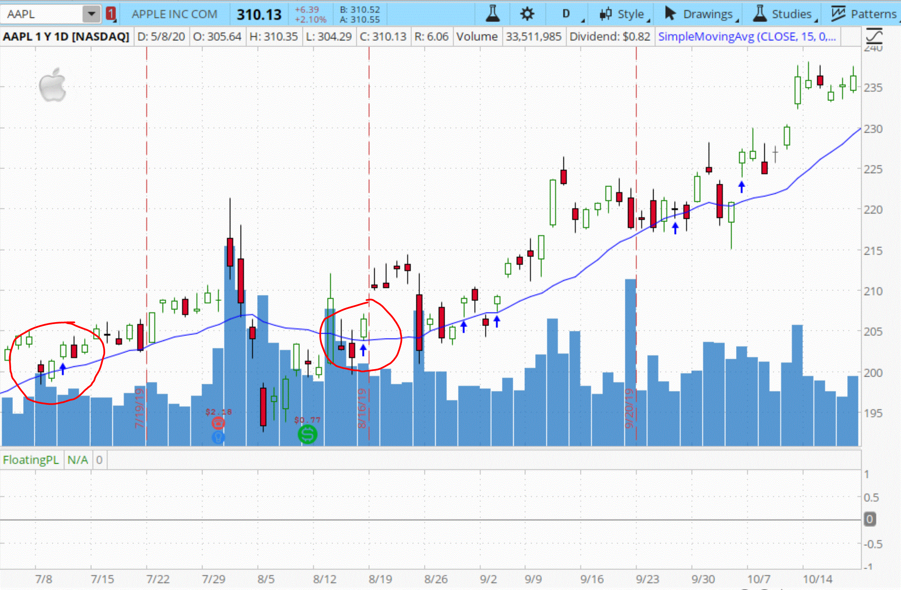This screenshot has width=901, height=590.
Task: Click the $2.18 earnings amount label
Action: [x=218, y=412]
